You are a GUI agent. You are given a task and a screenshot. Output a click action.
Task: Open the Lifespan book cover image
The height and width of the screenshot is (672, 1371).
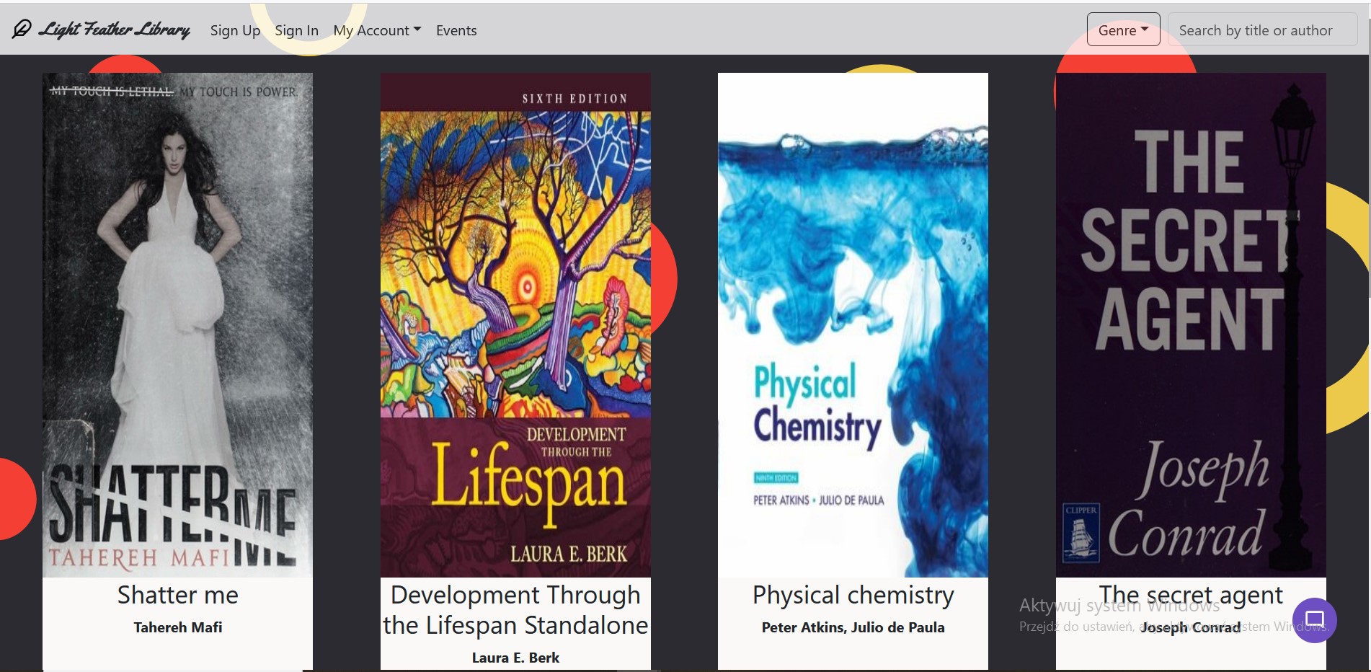pos(515,324)
